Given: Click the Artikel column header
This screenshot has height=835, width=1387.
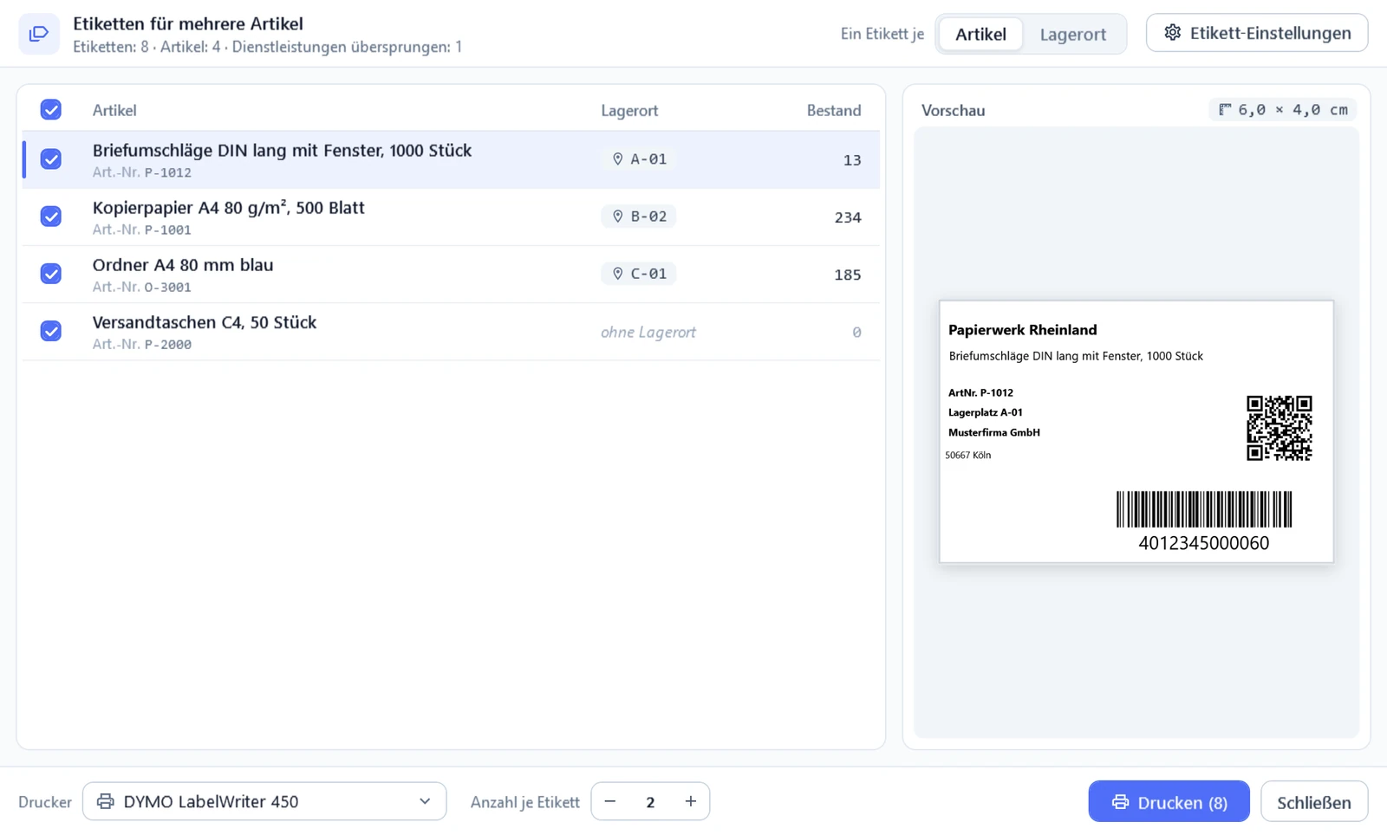Looking at the screenshot, I should tap(114, 110).
